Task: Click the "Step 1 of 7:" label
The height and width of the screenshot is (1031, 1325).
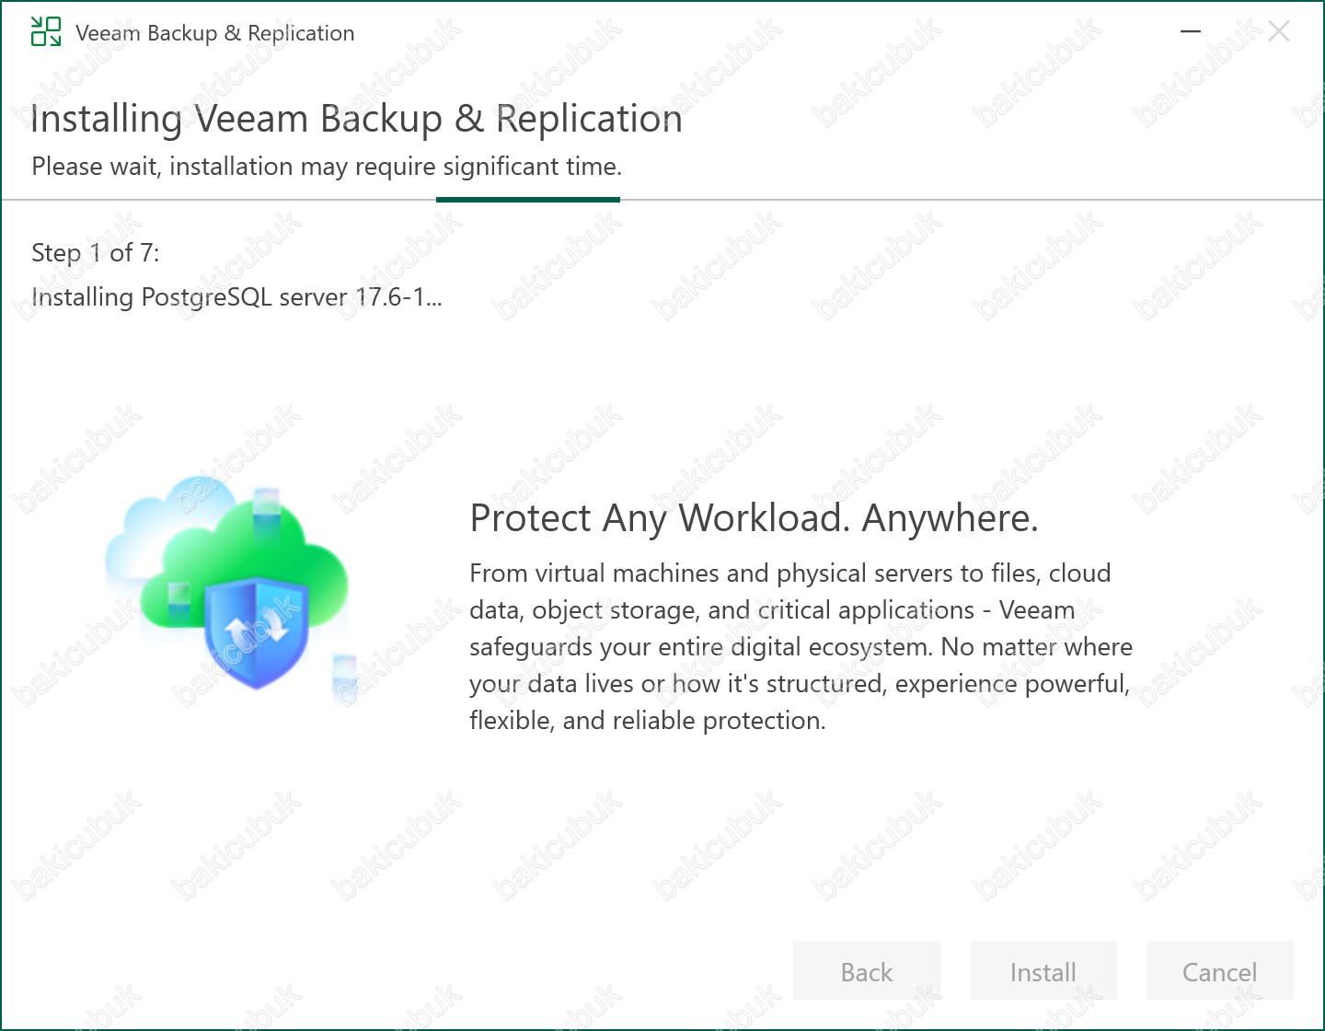Action: pyautogui.click(x=96, y=253)
